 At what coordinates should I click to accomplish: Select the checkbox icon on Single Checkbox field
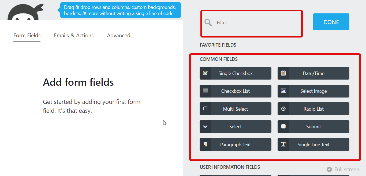point(205,73)
